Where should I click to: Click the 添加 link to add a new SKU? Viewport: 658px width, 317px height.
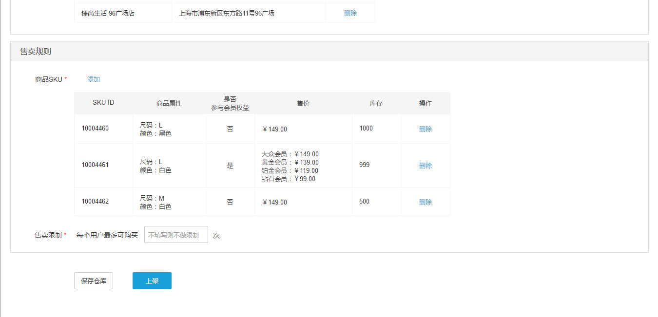click(x=93, y=78)
